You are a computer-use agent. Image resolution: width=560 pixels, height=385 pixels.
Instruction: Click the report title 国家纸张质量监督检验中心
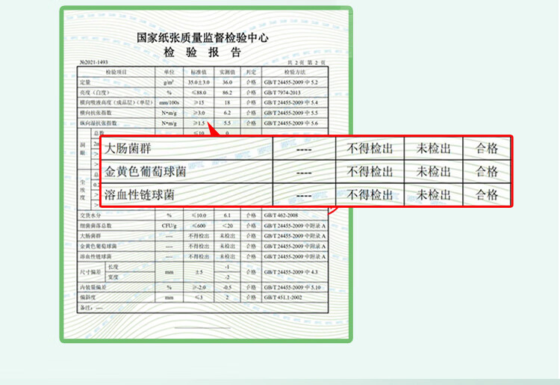pyautogui.click(x=202, y=37)
